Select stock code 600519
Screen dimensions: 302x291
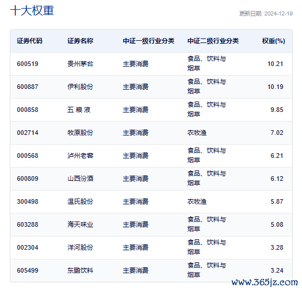pos(28,64)
